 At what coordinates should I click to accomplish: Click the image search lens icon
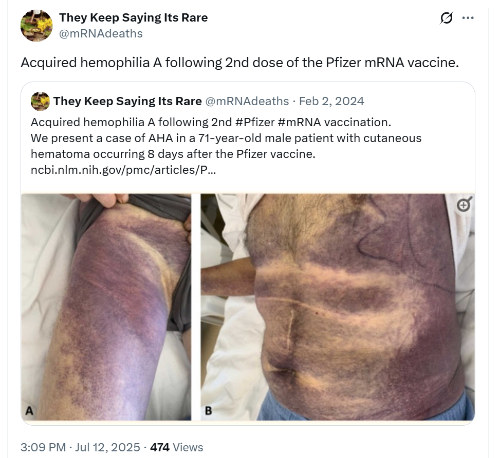[465, 205]
